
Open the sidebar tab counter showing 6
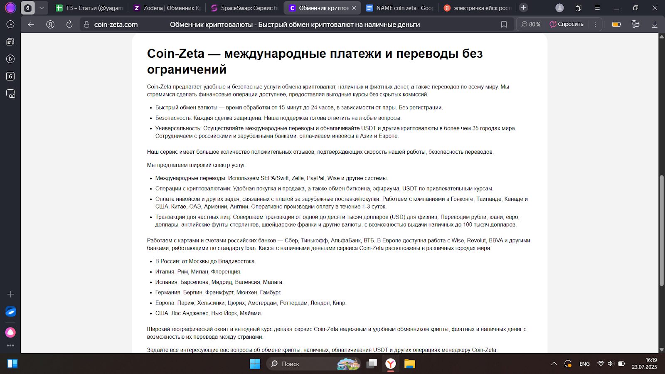click(x=10, y=76)
